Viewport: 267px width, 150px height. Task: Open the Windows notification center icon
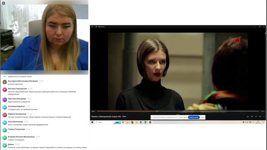(x=263, y=122)
